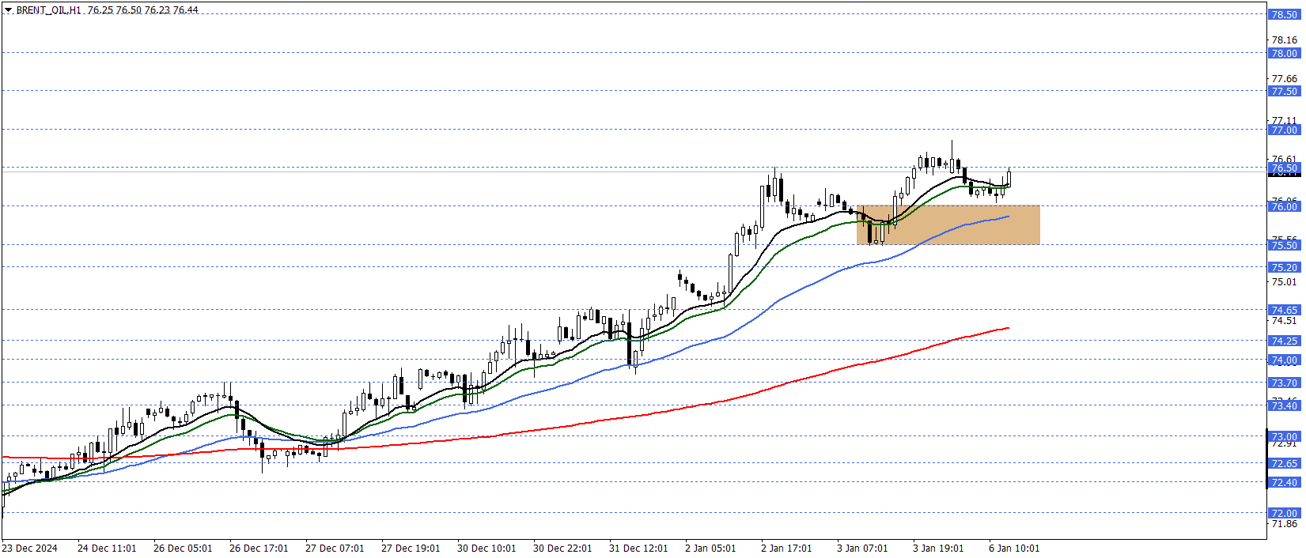Select the 75.50 price level label

pos(1284,245)
